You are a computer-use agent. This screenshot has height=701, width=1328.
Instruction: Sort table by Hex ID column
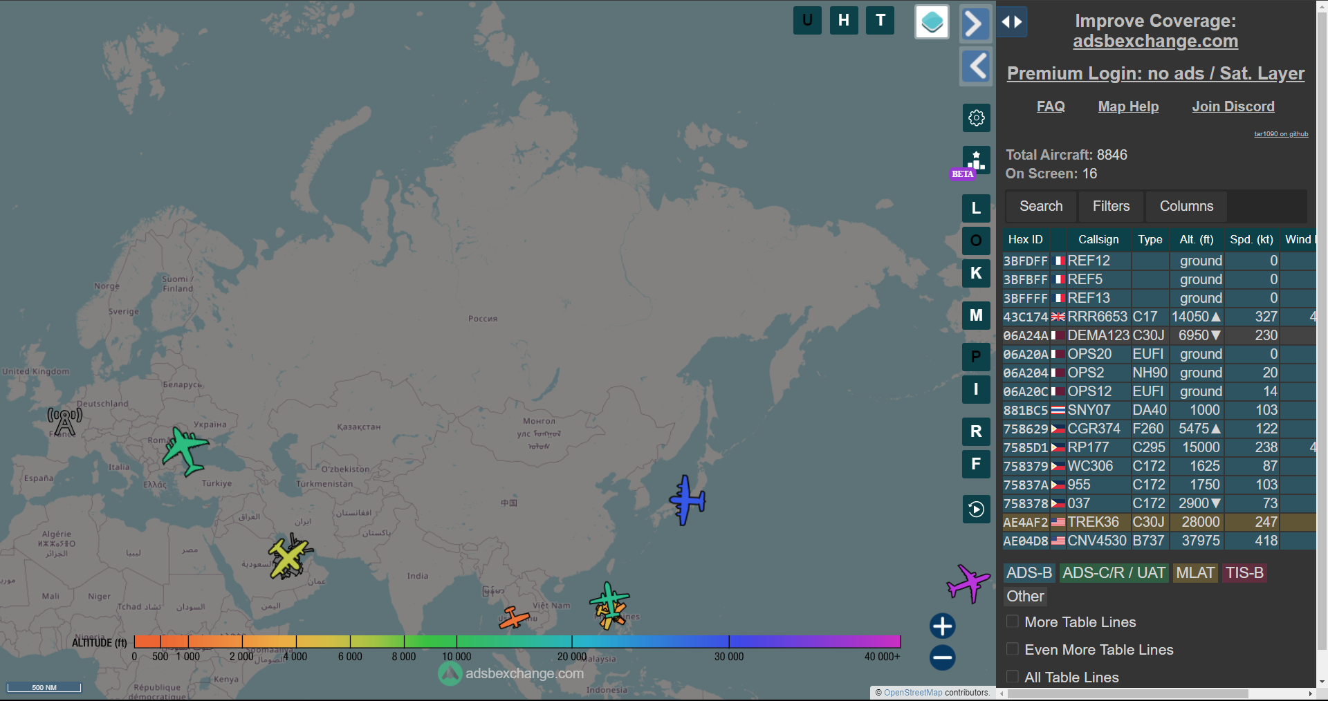coord(1025,239)
